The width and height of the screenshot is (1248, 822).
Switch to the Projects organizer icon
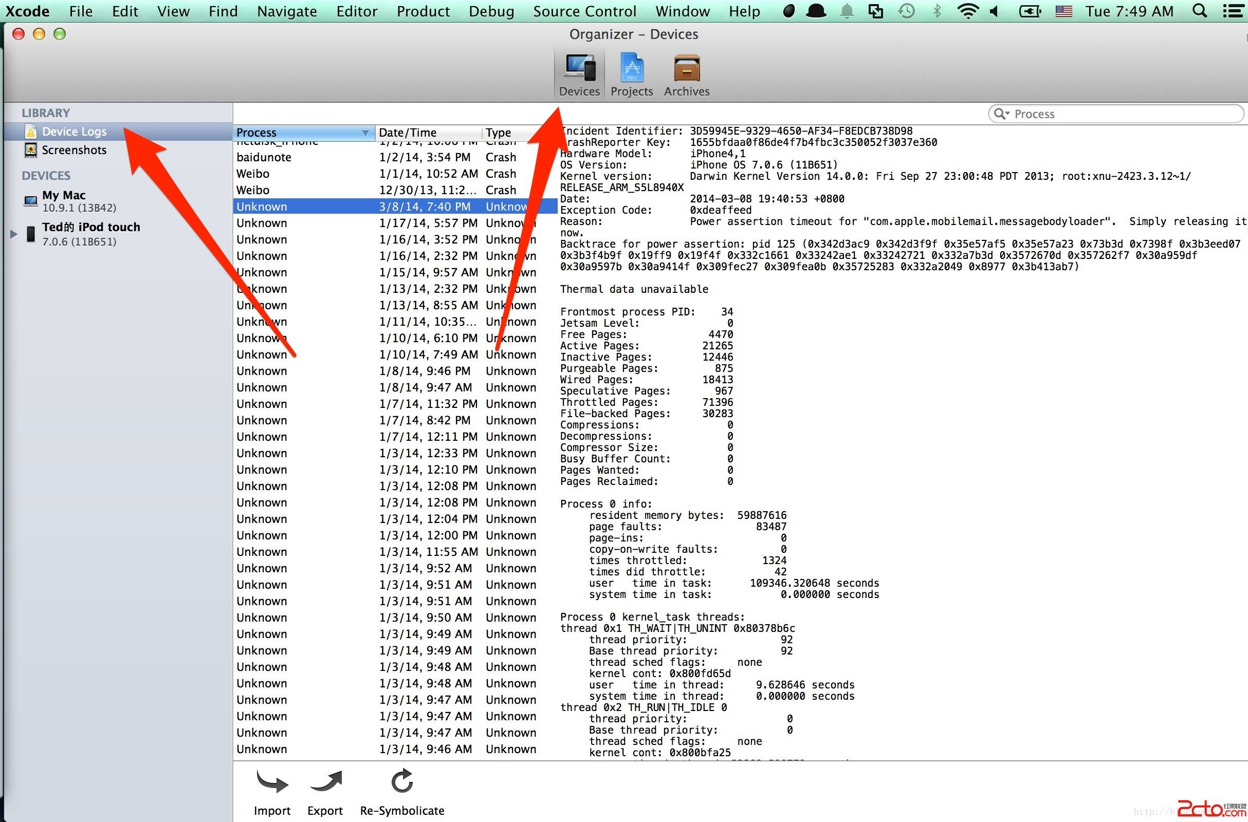click(631, 68)
